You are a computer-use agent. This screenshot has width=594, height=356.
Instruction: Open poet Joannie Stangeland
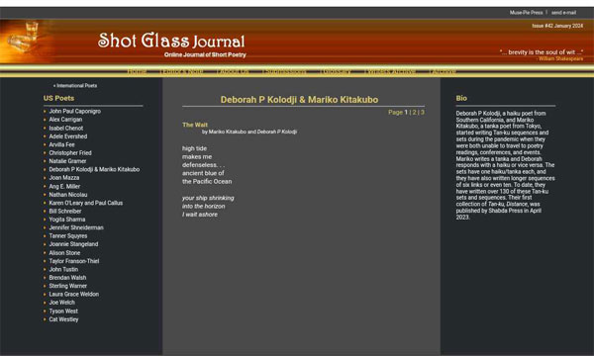(73, 244)
